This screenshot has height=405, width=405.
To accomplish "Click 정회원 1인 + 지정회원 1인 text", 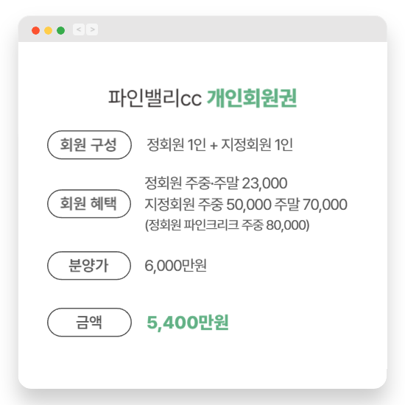I will click(220, 144).
